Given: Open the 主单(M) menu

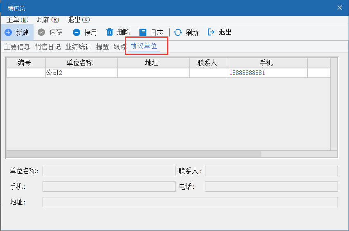Looking at the screenshot, I should (x=18, y=20).
